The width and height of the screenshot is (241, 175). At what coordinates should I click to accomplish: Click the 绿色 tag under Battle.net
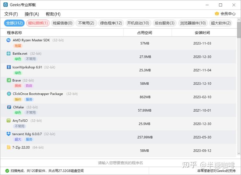[18, 59]
